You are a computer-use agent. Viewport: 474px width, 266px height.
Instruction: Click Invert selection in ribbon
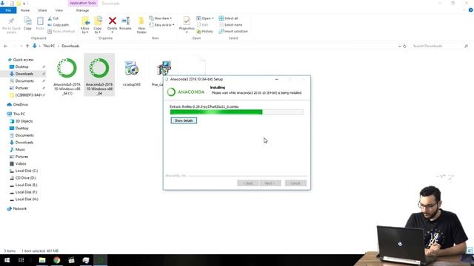[233, 31]
